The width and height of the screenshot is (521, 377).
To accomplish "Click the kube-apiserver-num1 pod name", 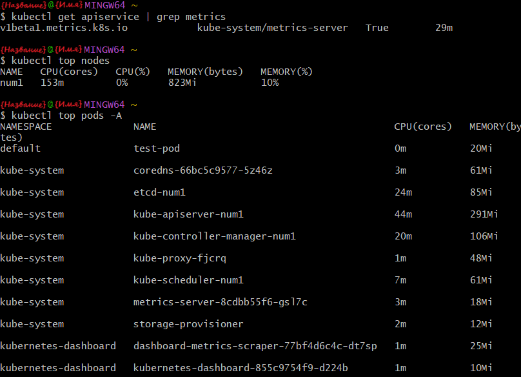I will pyautogui.click(x=188, y=214).
